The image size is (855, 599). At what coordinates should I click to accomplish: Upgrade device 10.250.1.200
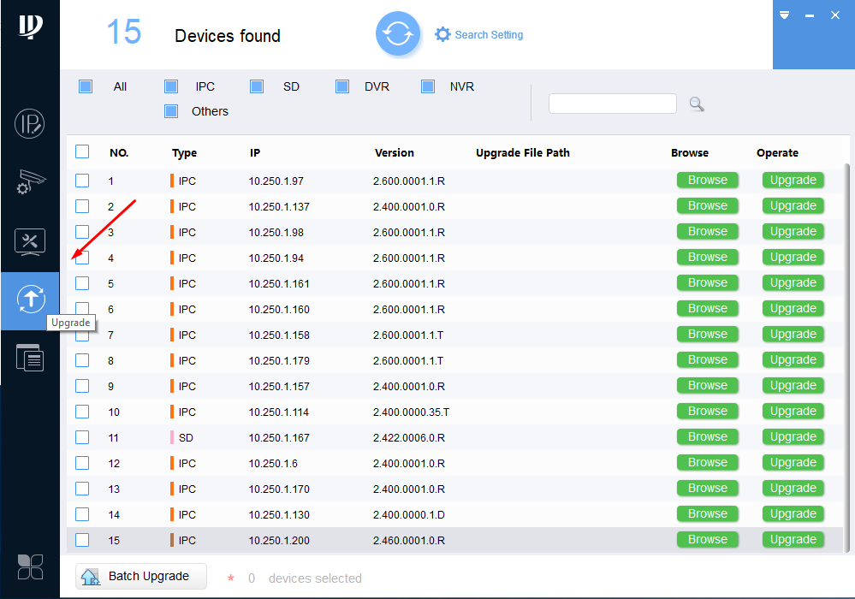point(793,539)
